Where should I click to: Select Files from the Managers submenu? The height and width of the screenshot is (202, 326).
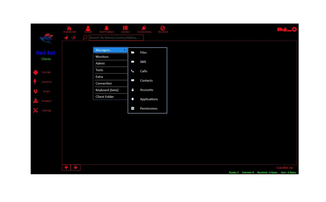coord(143,52)
